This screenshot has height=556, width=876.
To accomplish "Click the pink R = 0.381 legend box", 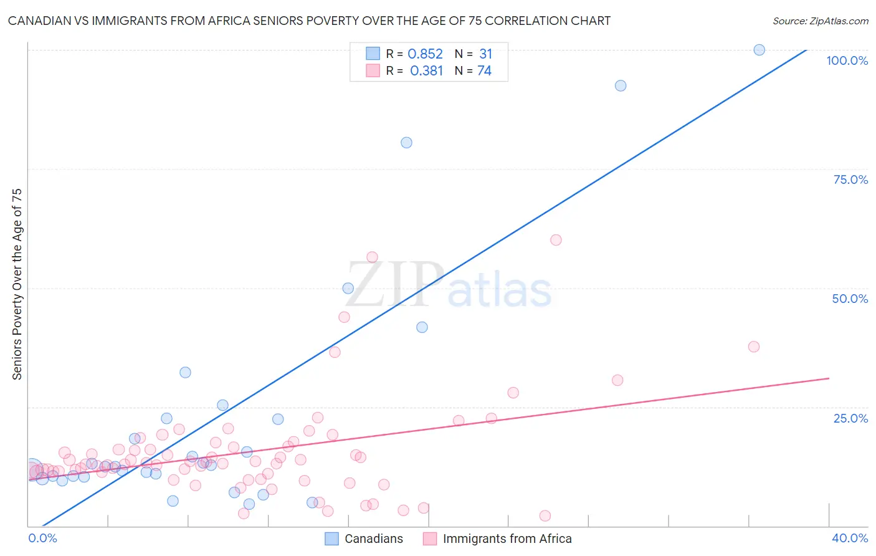I will click(x=373, y=70).
